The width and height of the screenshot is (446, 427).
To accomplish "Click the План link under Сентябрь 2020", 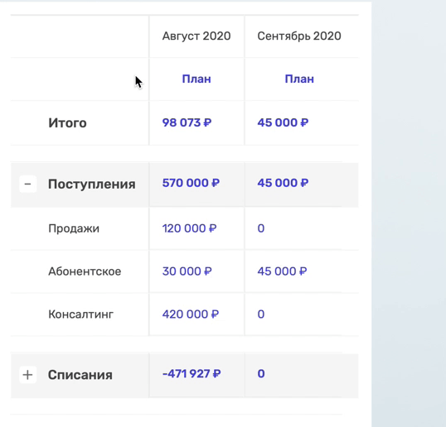I will point(299,79).
